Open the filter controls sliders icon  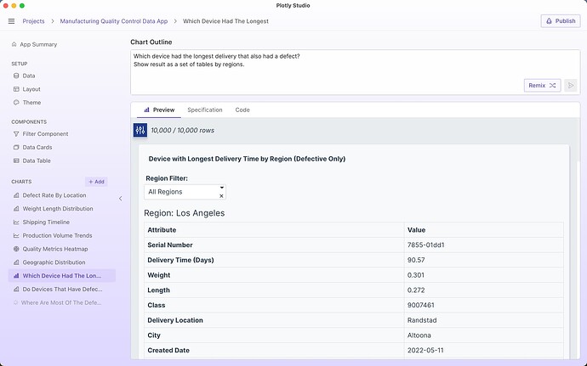[x=140, y=130]
